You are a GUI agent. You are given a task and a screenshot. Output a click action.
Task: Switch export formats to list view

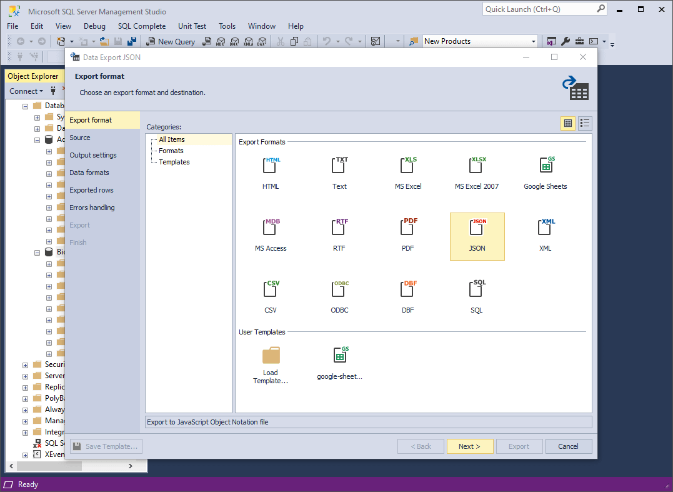click(585, 123)
